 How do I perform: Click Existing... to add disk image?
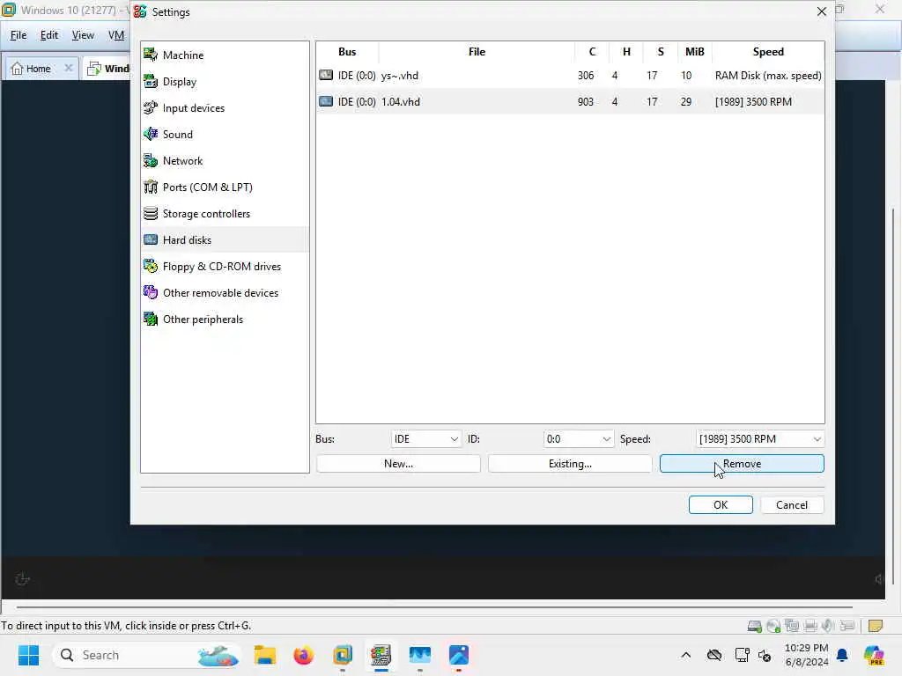click(x=570, y=464)
